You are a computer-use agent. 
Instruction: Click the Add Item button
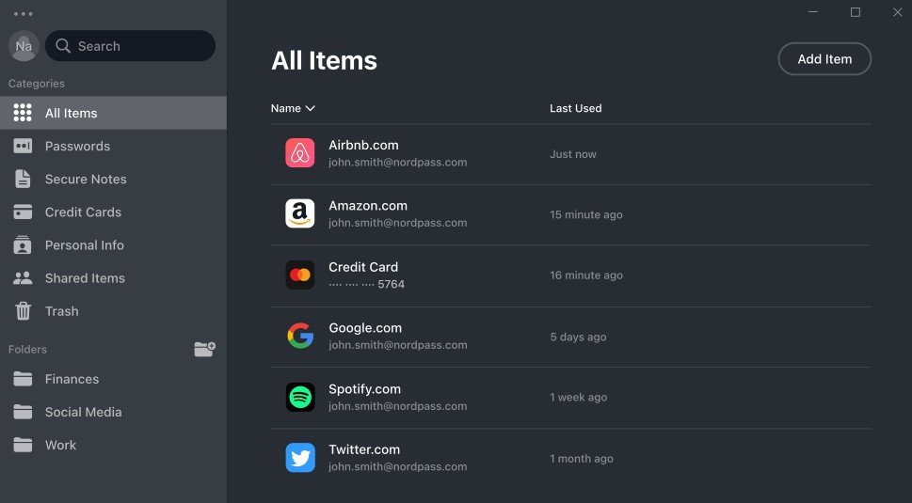click(824, 58)
